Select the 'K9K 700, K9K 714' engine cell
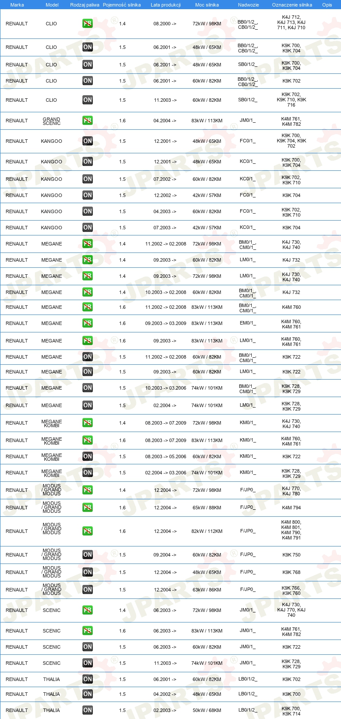 click(291, 711)
